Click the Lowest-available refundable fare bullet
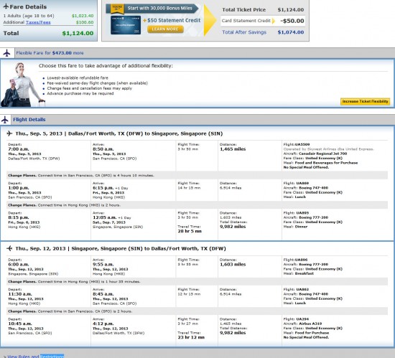395x358 pixels. click(x=78, y=78)
